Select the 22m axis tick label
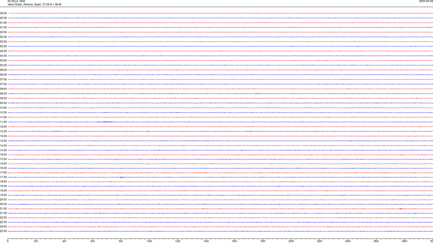 [x=319, y=241]
